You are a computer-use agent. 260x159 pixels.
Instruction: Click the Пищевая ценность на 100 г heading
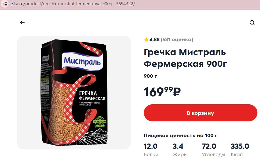coord(181,136)
